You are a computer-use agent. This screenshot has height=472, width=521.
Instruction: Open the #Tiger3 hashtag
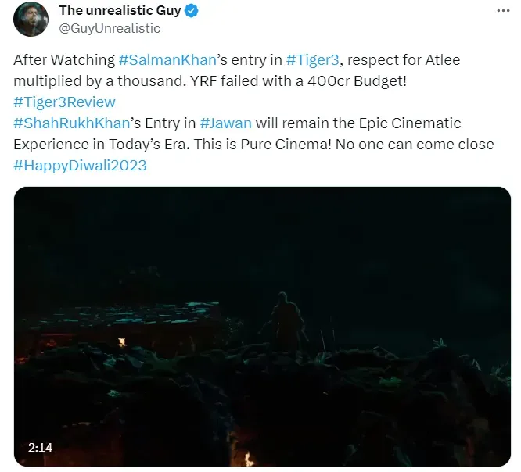[312, 60]
